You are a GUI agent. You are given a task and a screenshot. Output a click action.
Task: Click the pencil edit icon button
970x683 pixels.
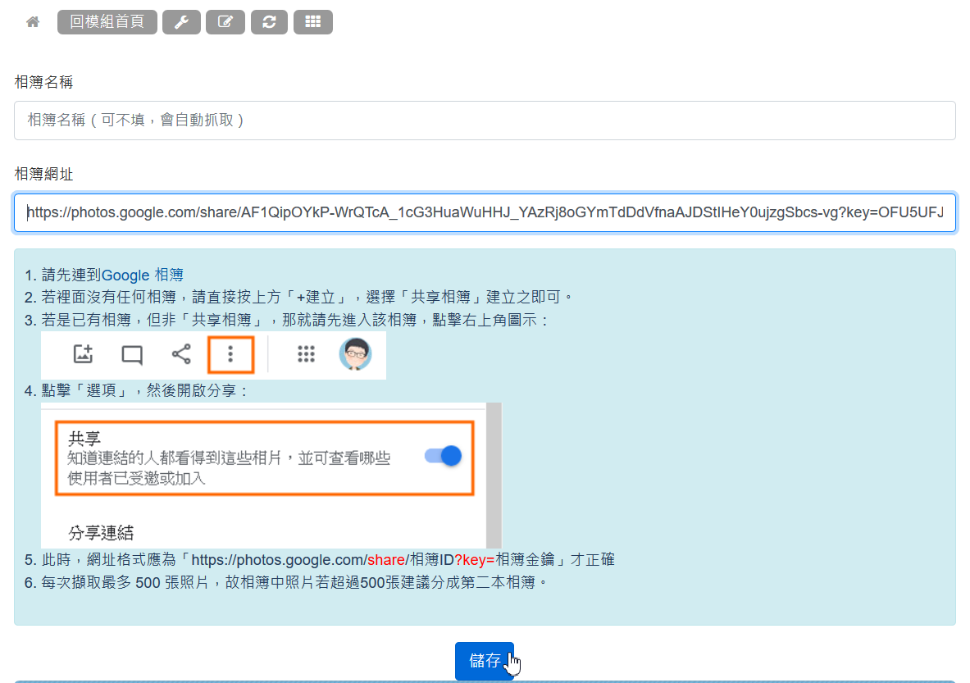(x=225, y=22)
